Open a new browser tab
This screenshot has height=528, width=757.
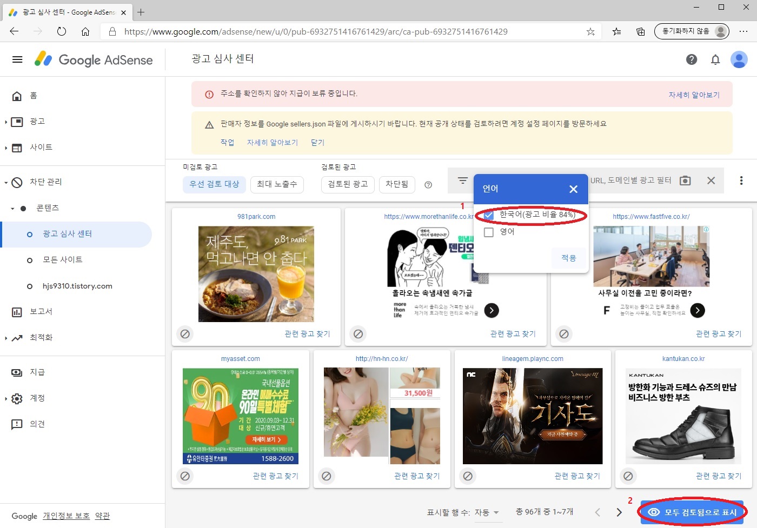point(141,12)
